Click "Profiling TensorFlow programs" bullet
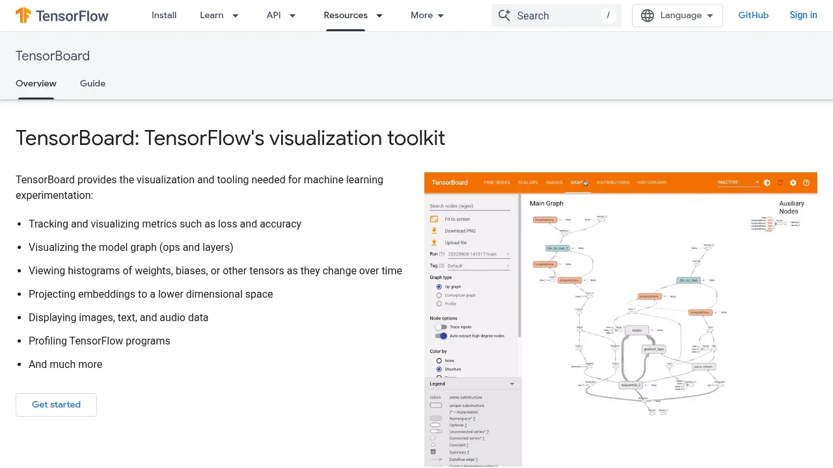Screen dimensions: 833x468 (100, 341)
